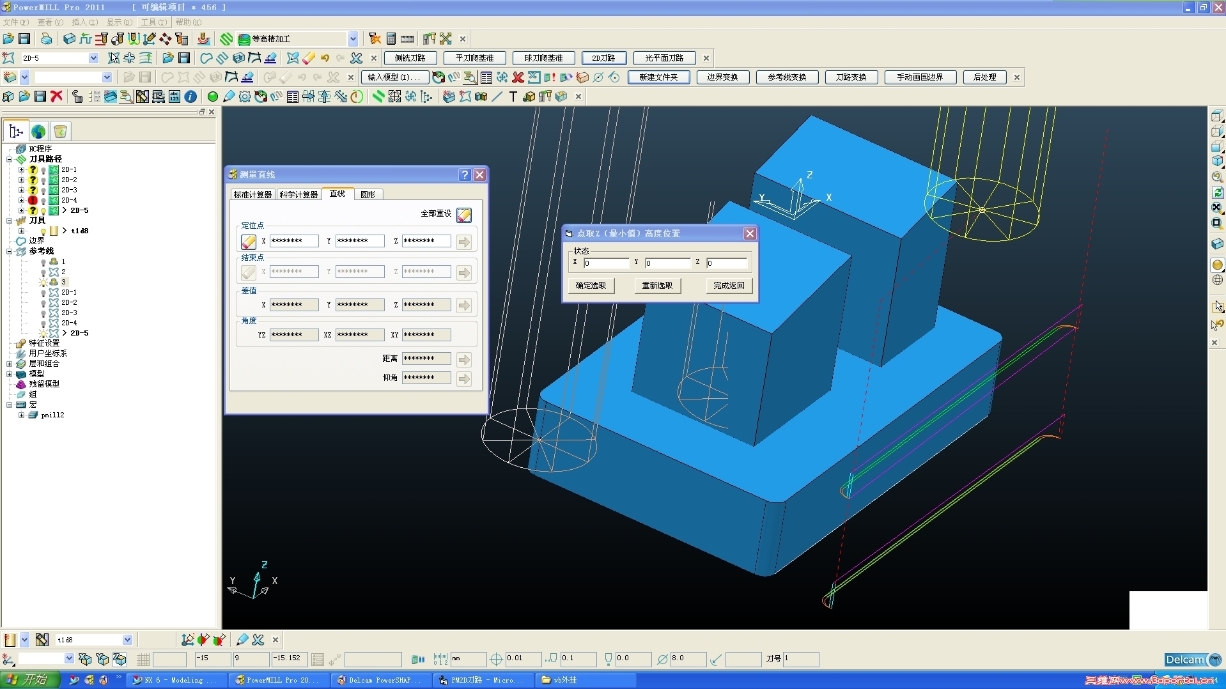Open the t1d8 tool dropdown
Viewport: 1226px width, 689px height.
[x=127, y=640]
